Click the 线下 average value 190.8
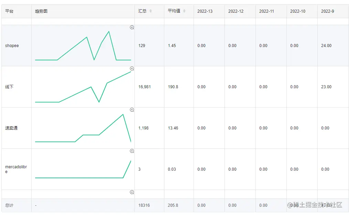Image resolution: width=349 pixels, height=215 pixels. point(173,87)
